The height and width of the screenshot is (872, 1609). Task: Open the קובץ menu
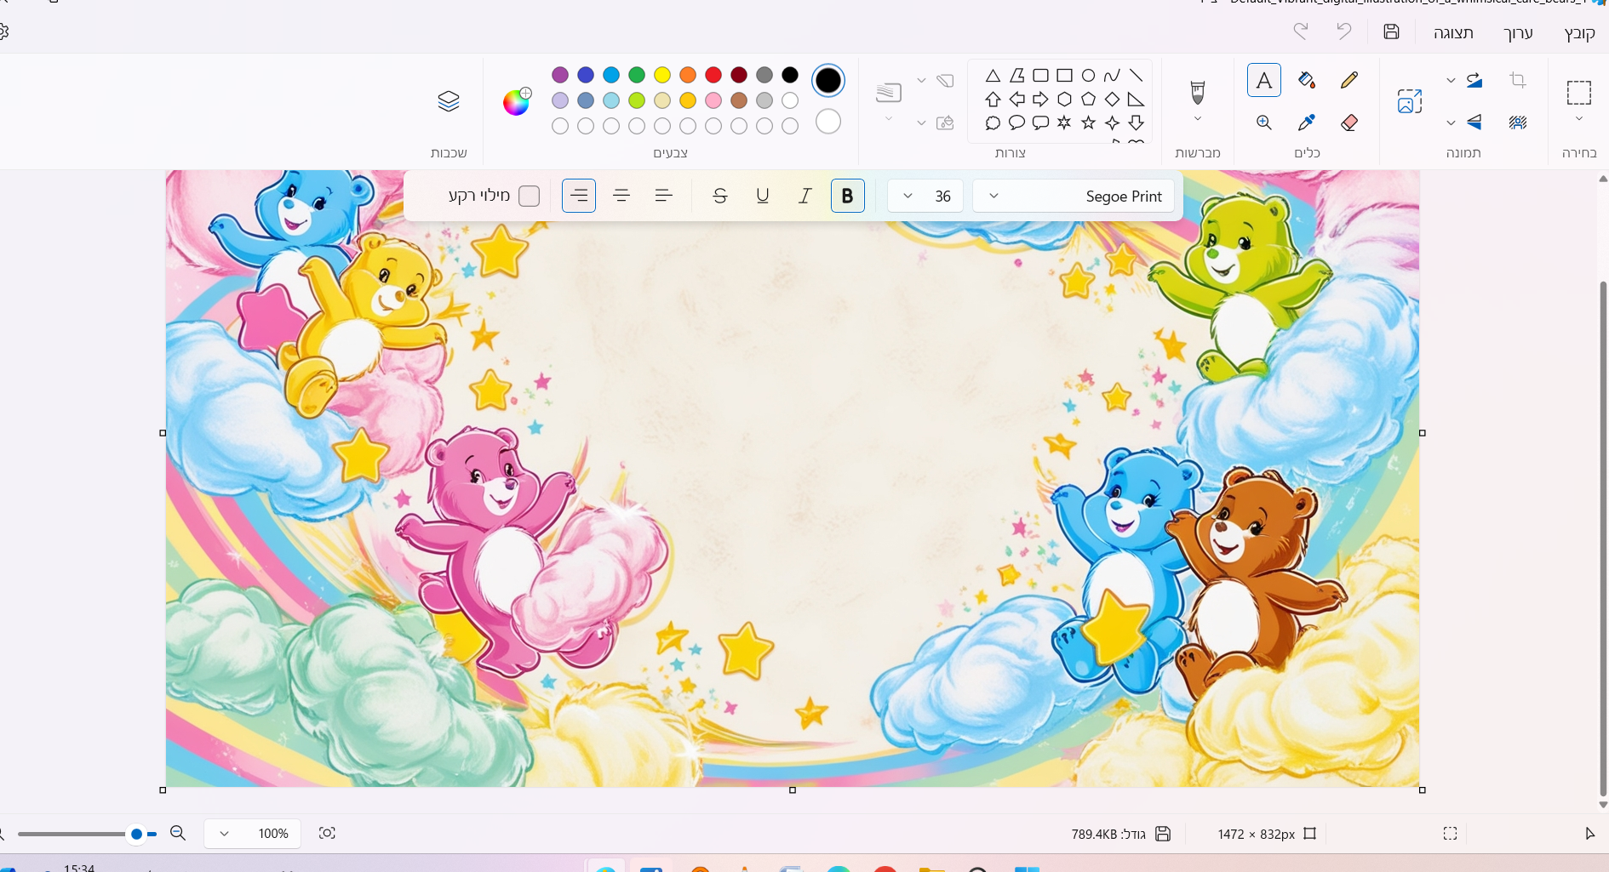(x=1579, y=32)
